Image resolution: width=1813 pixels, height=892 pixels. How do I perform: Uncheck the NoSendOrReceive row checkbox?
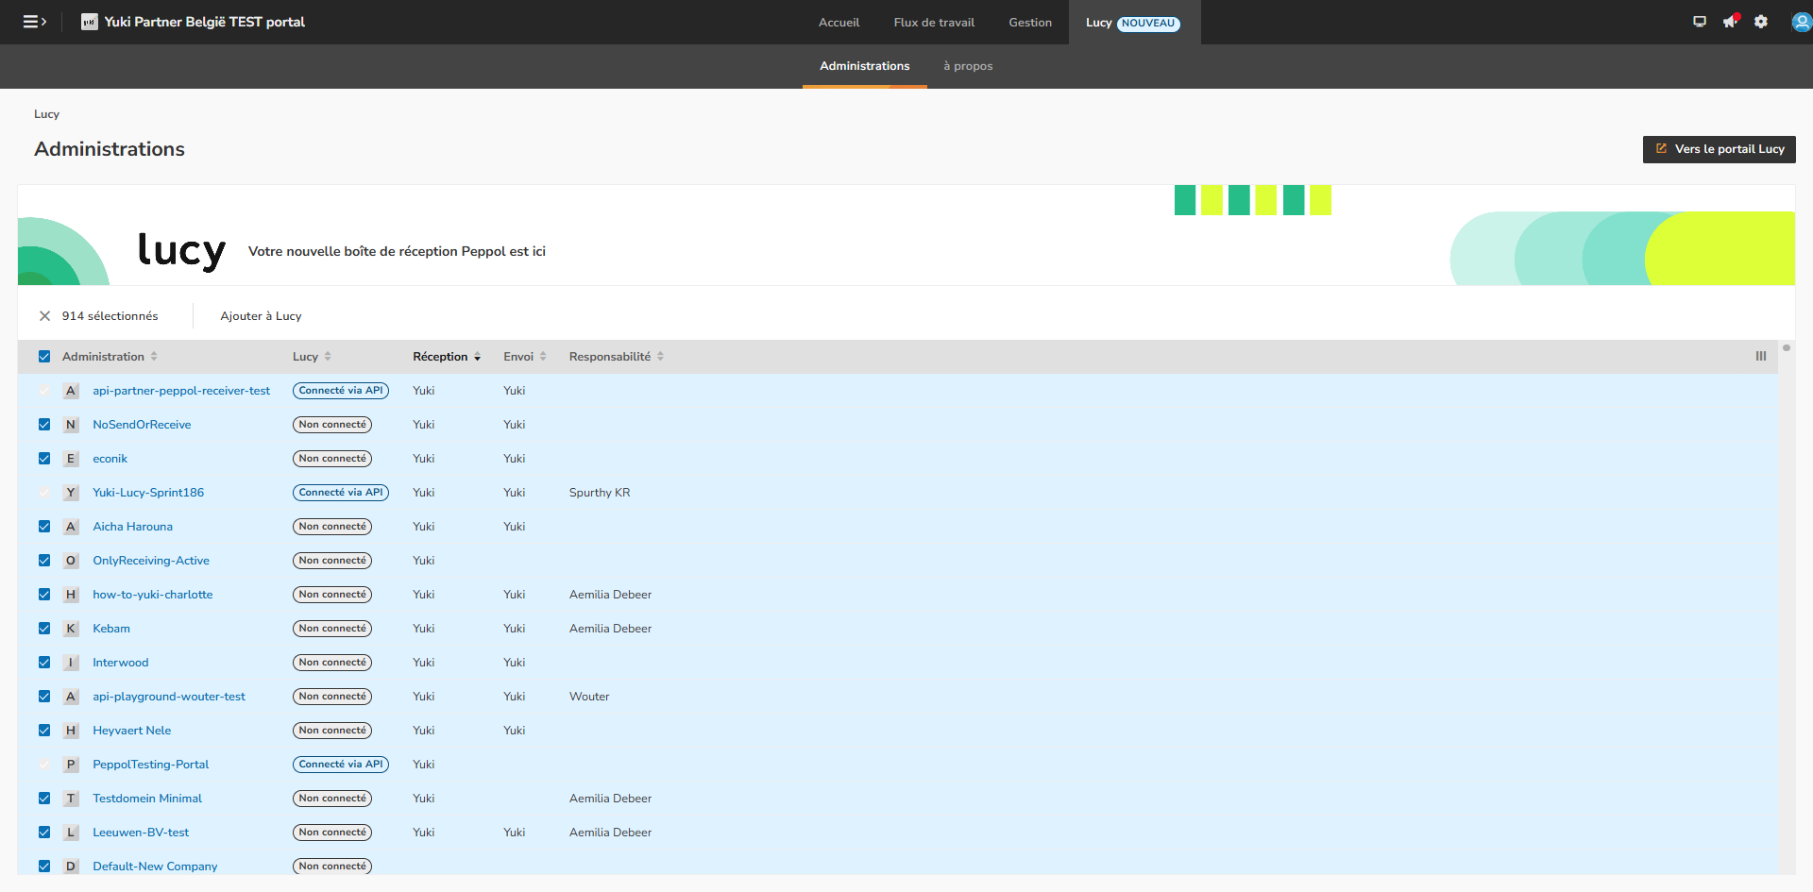44,425
